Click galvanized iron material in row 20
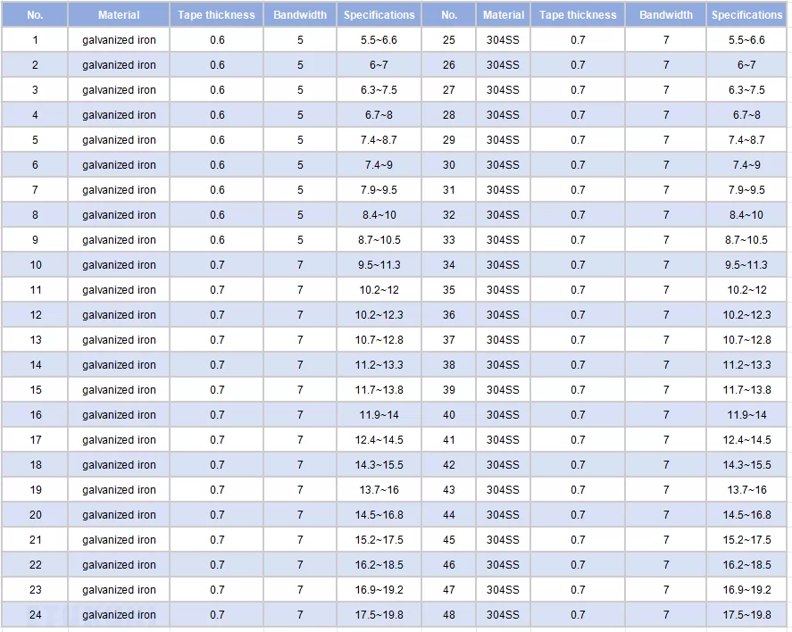The image size is (792, 632). pyautogui.click(x=119, y=515)
